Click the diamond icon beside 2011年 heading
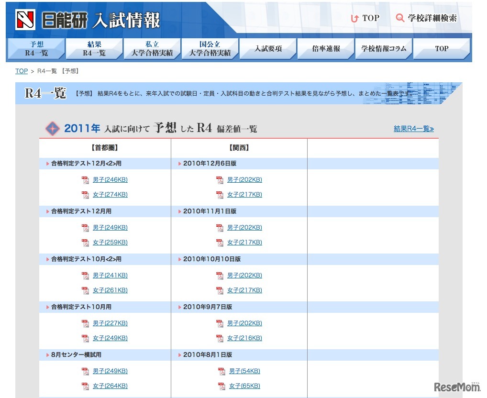 coord(53,128)
